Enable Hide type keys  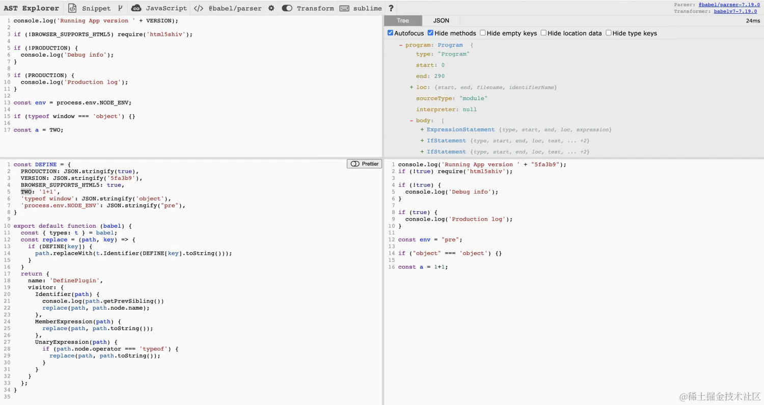click(608, 33)
